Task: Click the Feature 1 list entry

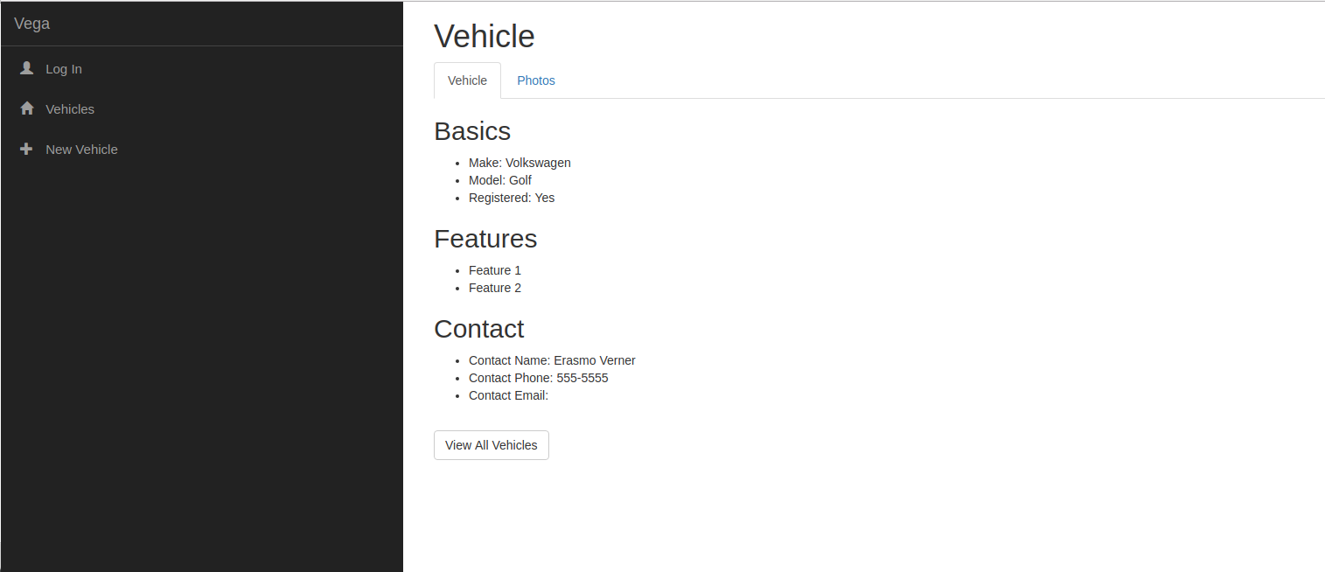Action: tap(494, 269)
